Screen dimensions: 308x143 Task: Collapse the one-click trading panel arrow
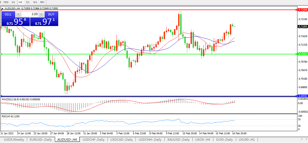click(x=3, y=8)
